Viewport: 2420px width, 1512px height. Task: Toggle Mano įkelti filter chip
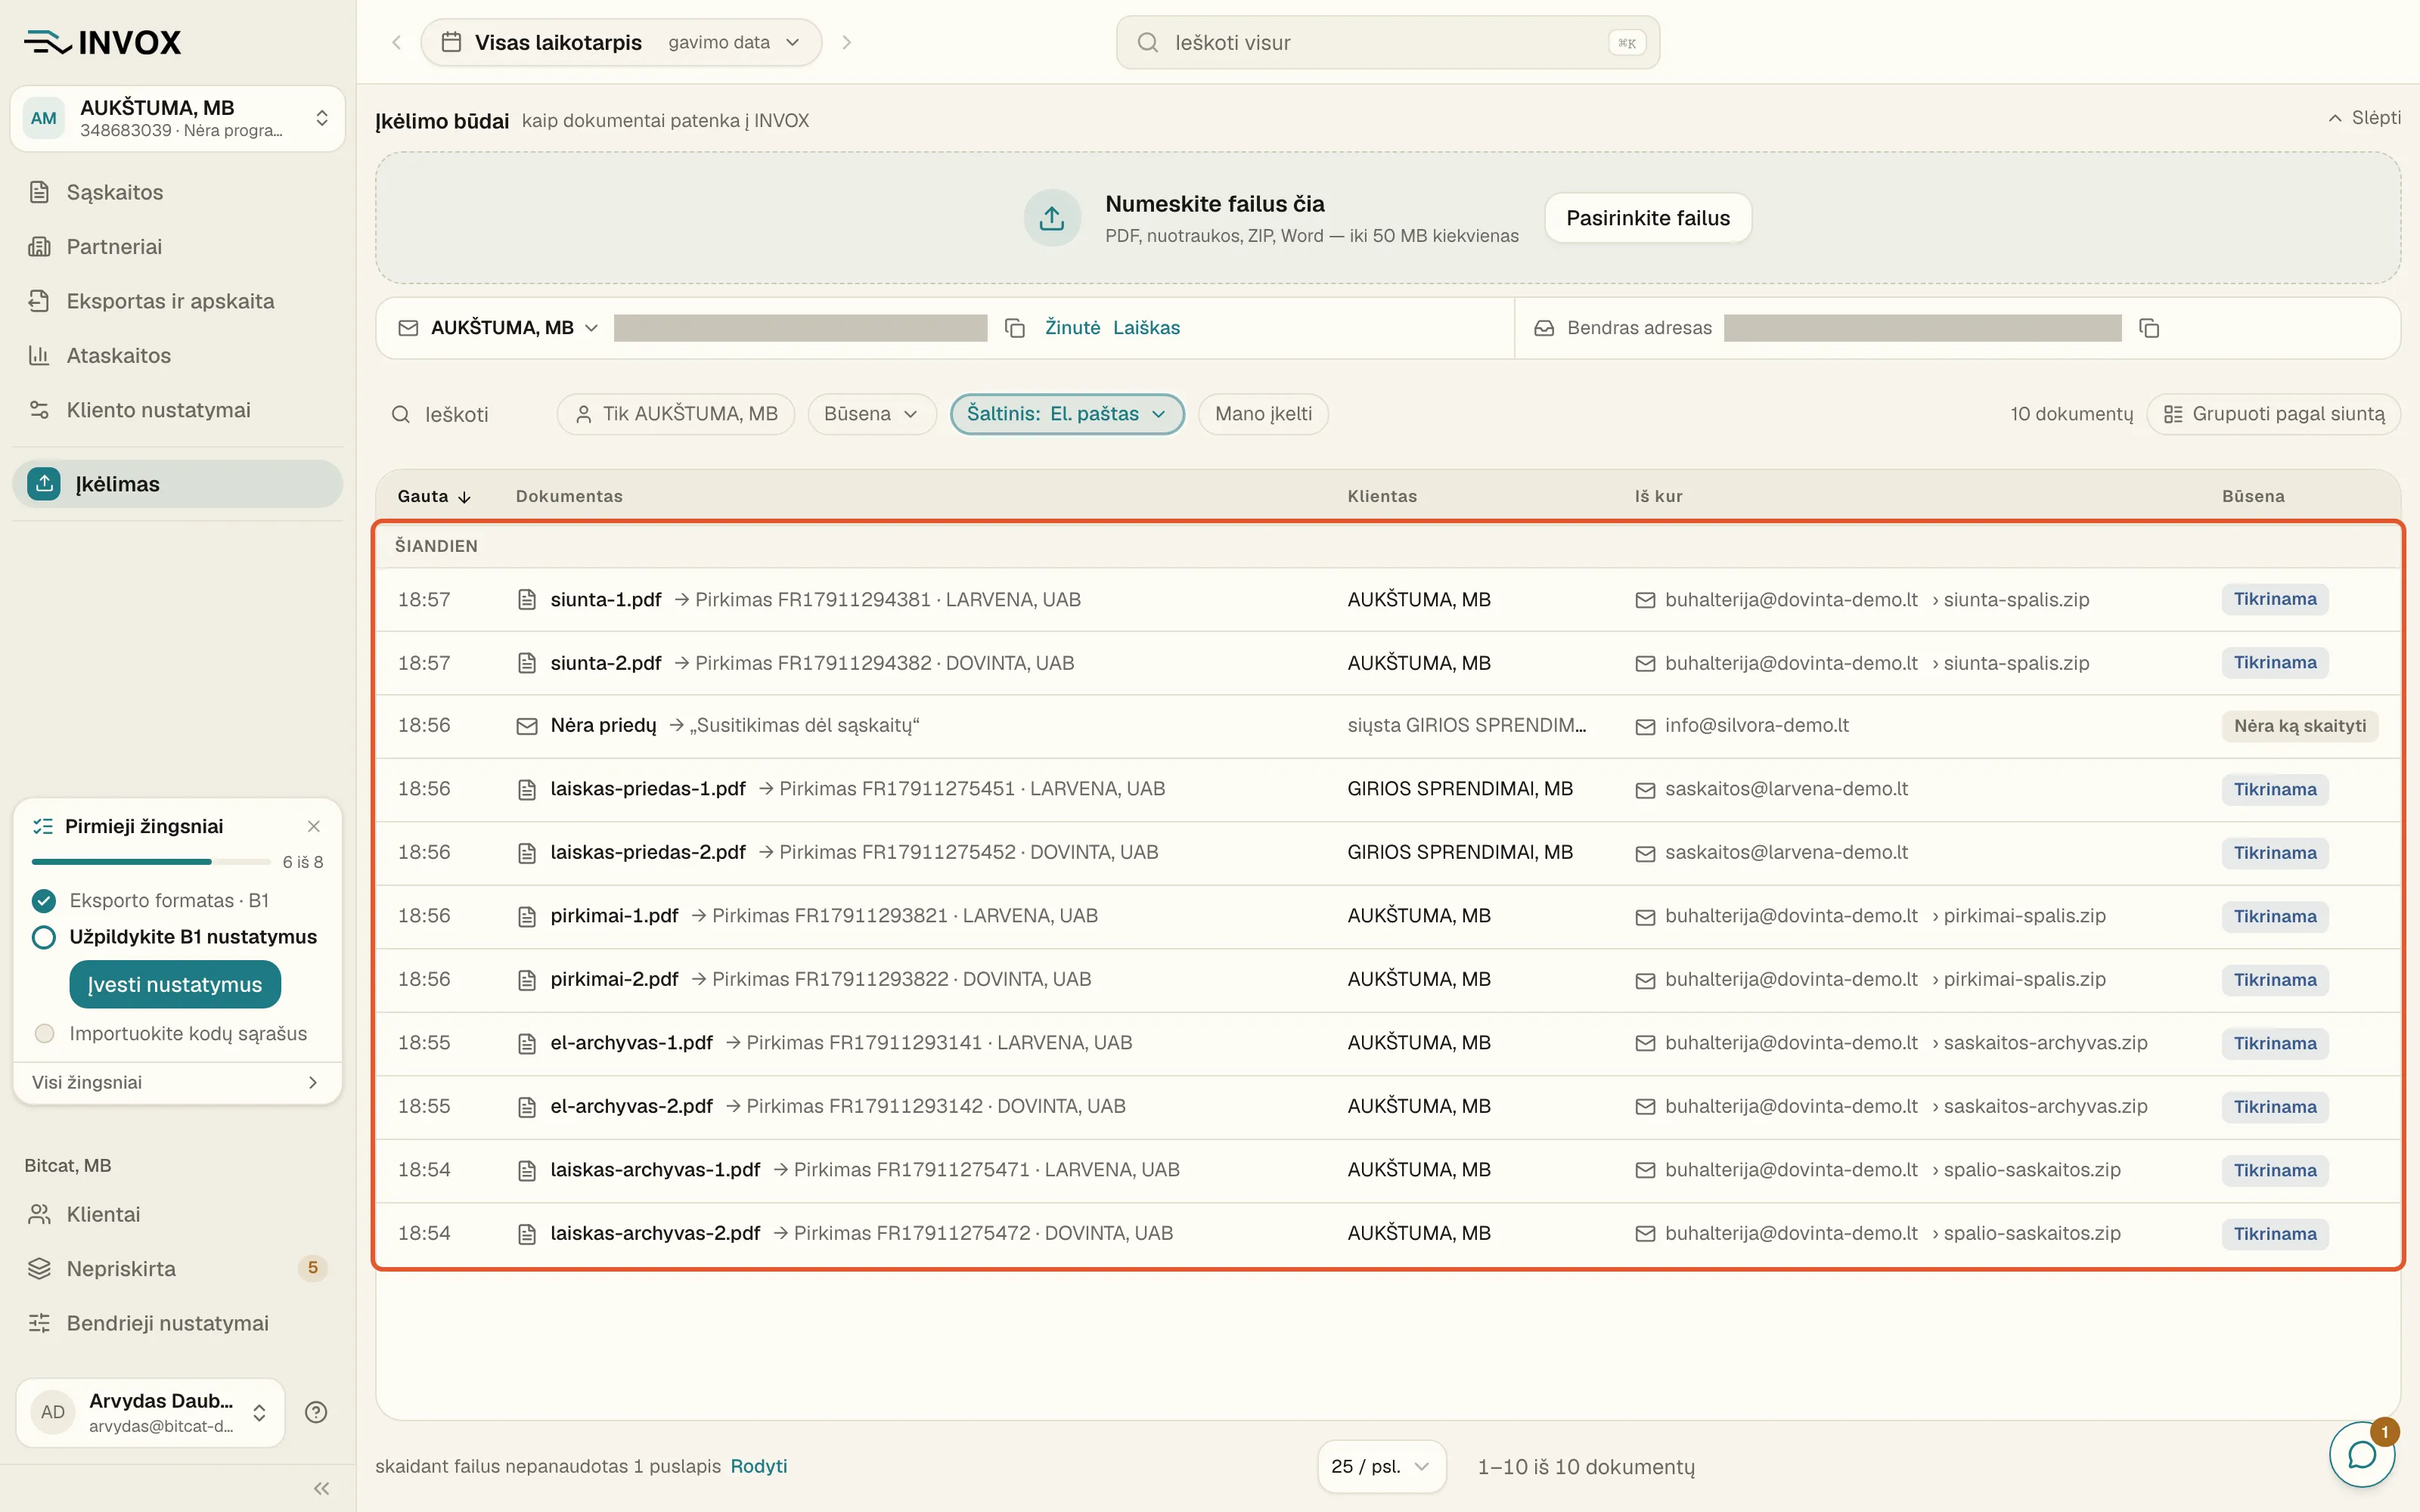pos(1263,414)
